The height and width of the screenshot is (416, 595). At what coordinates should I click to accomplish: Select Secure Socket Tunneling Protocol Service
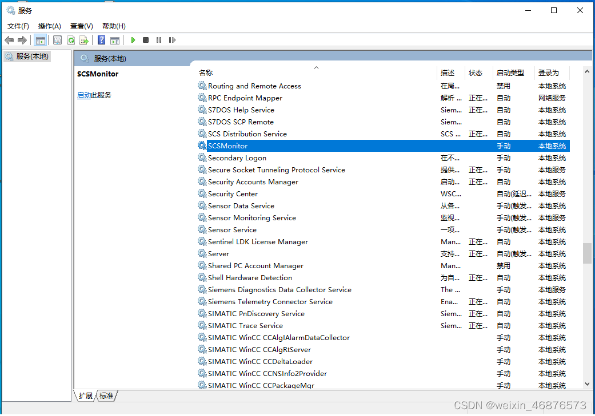pyautogui.click(x=384, y=169)
